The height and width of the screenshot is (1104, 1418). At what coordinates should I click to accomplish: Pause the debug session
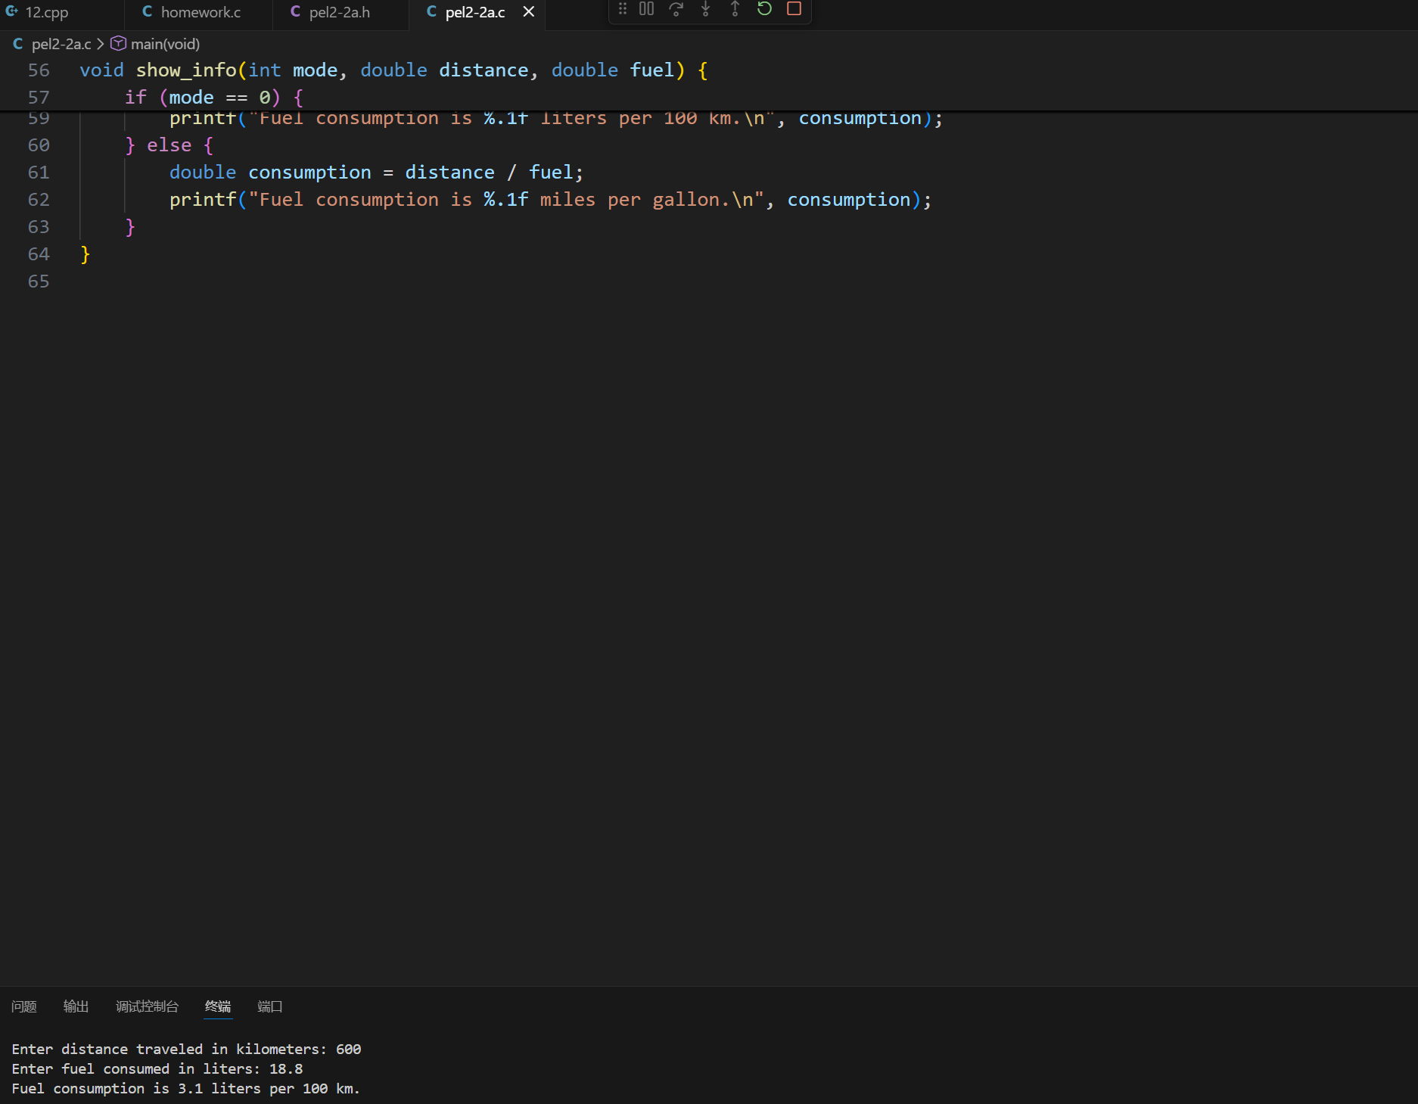coord(646,9)
